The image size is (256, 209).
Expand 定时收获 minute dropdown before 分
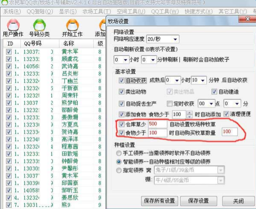237,103
